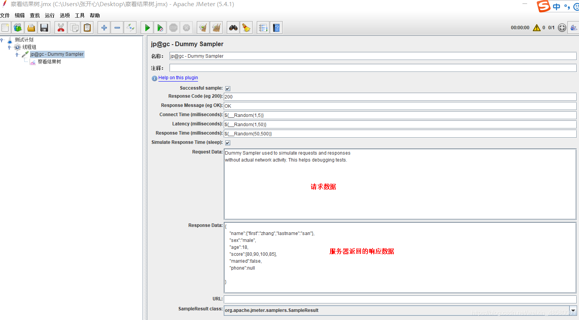Select the 线程组 tree item
579x320 pixels.
pos(29,47)
